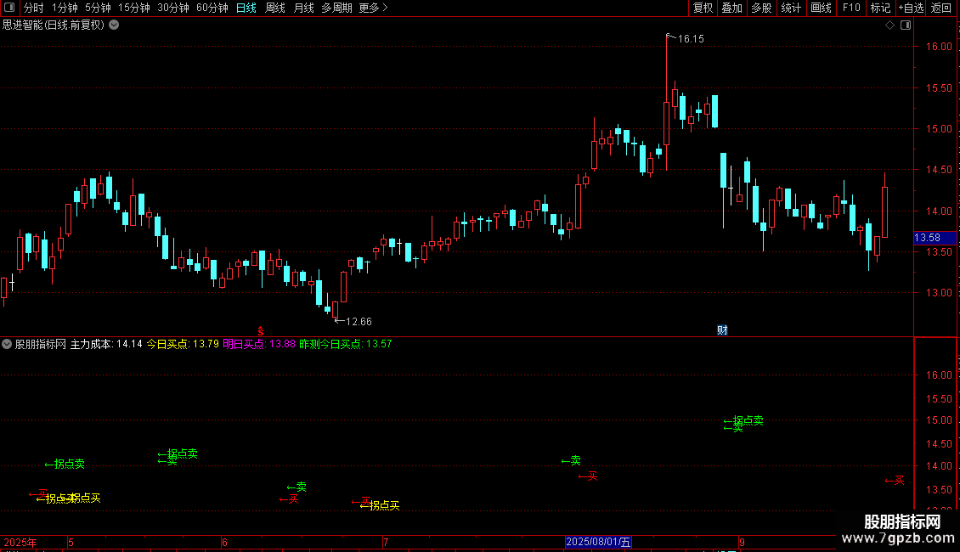
Task: Click the 股朋指标网 indicator name
Action: click(x=41, y=345)
